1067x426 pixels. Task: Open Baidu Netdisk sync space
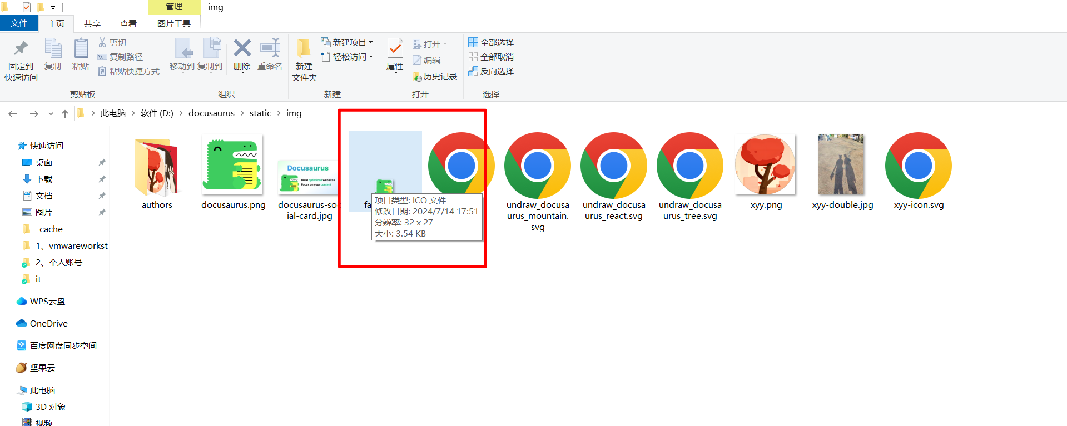57,345
